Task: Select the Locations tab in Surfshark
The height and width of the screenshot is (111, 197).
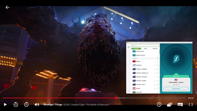Action: pos(136,49)
